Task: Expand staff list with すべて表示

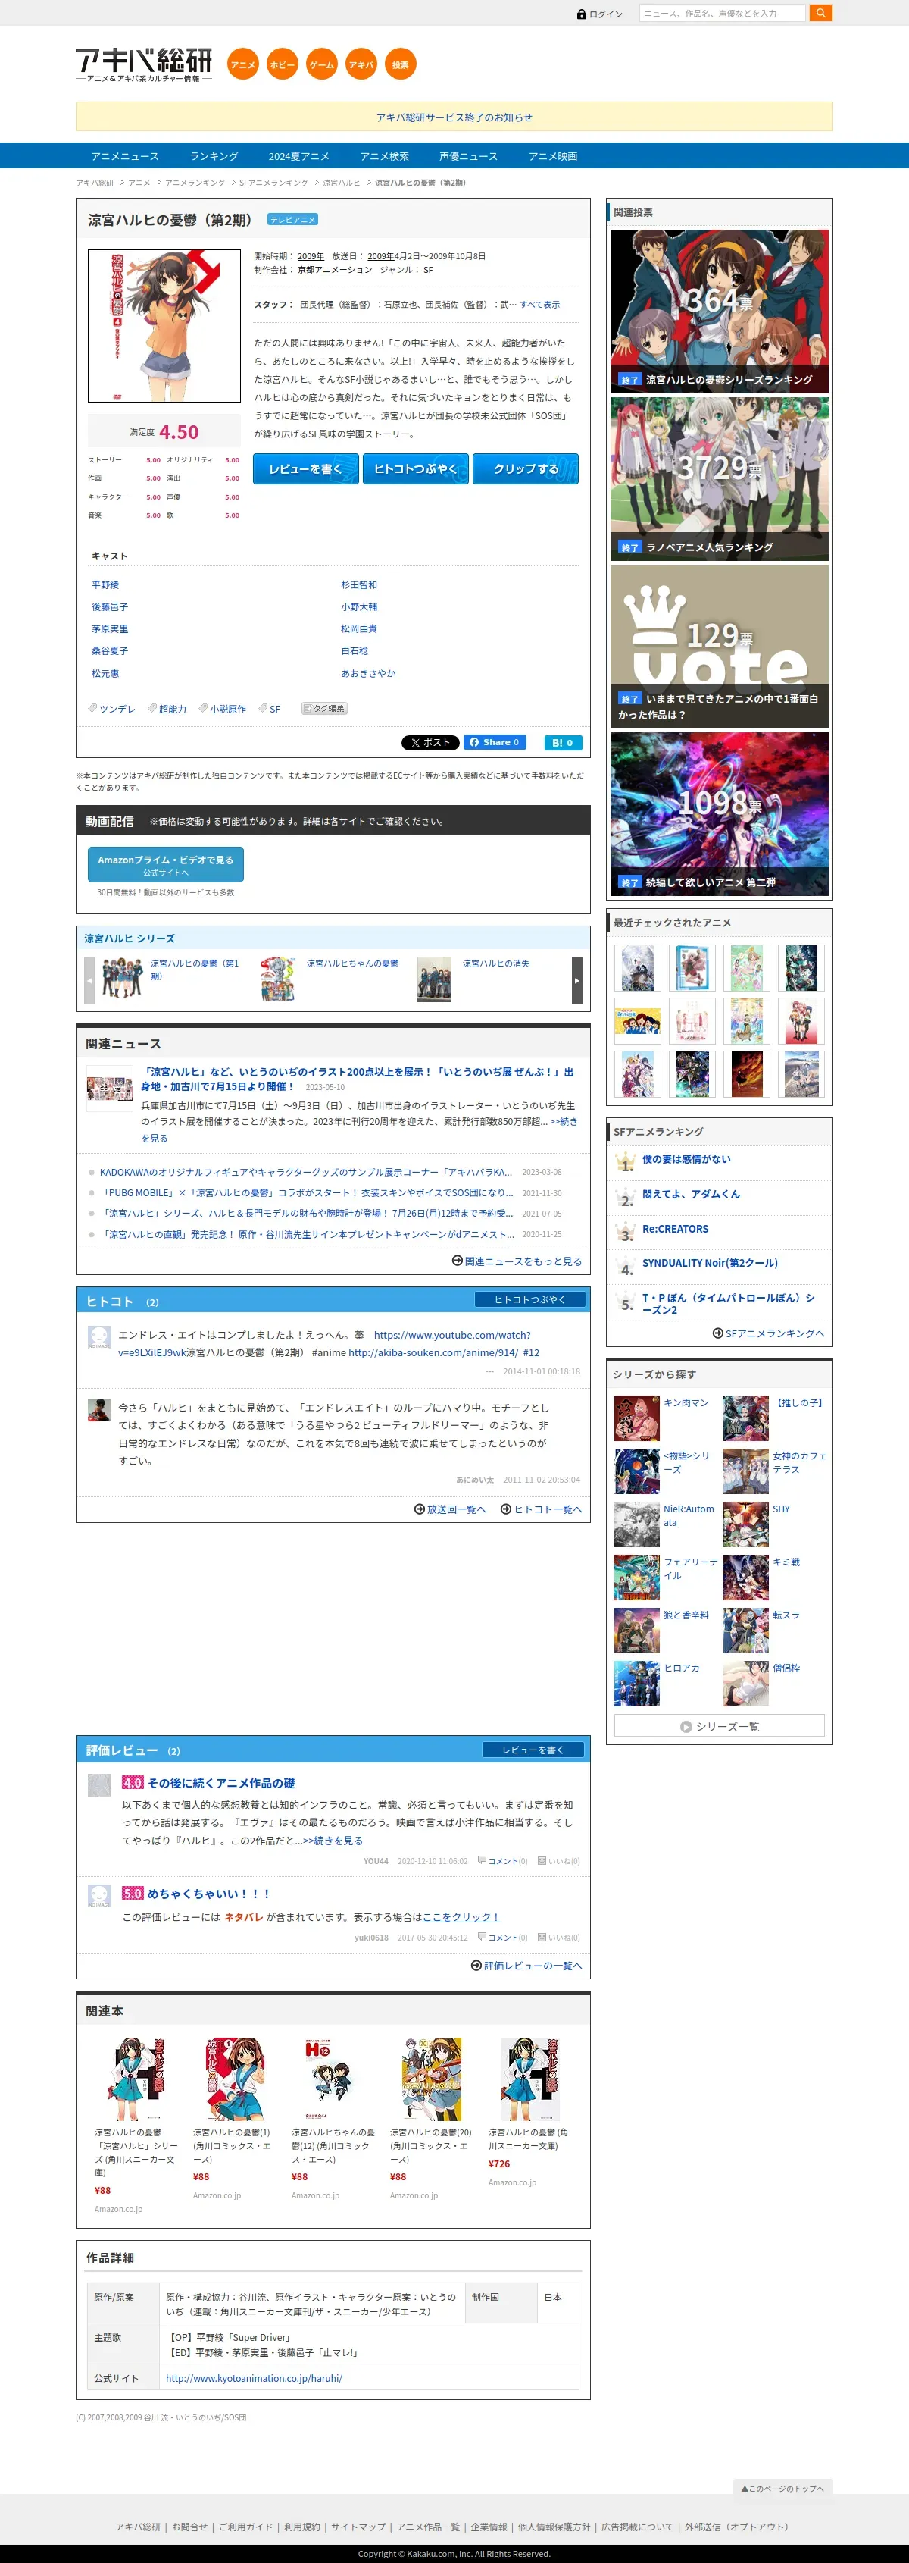Action: 540,305
